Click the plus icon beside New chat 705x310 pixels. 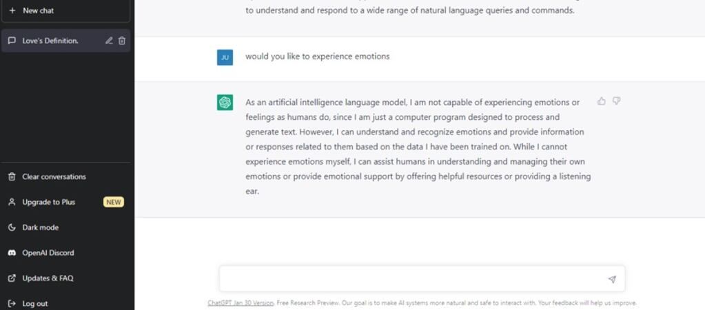pyautogui.click(x=12, y=11)
